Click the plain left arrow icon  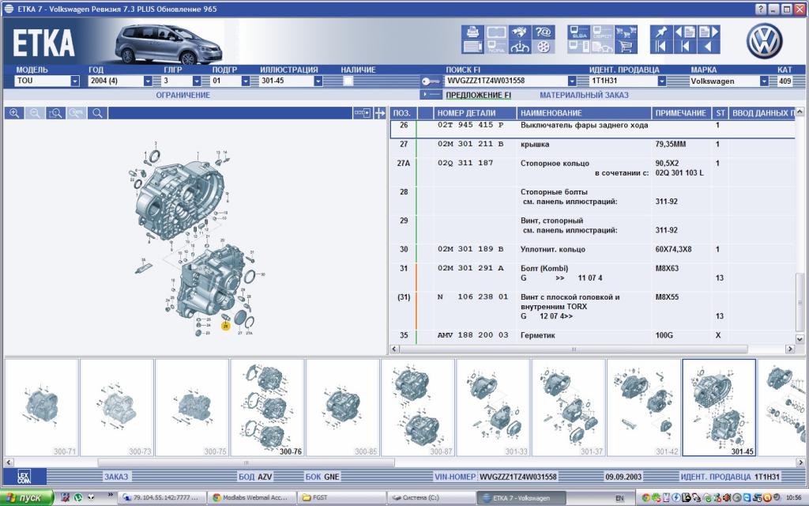tap(709, 47)
